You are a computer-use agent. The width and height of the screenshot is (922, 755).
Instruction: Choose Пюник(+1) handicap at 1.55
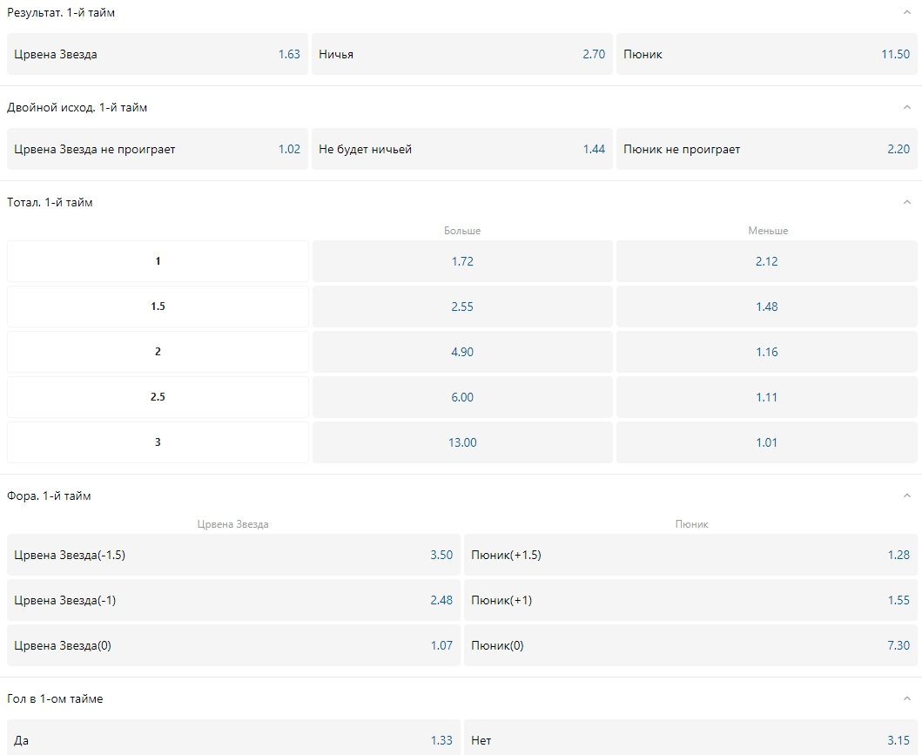[x=690, y=600]
